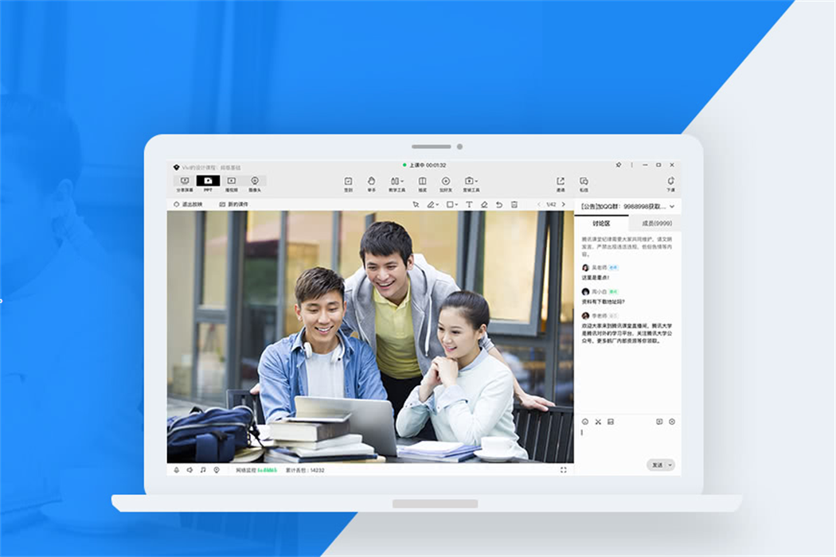Open the emoji picker in chat
The height and width of the screenshot is (557, 836).
click(585, 422)
